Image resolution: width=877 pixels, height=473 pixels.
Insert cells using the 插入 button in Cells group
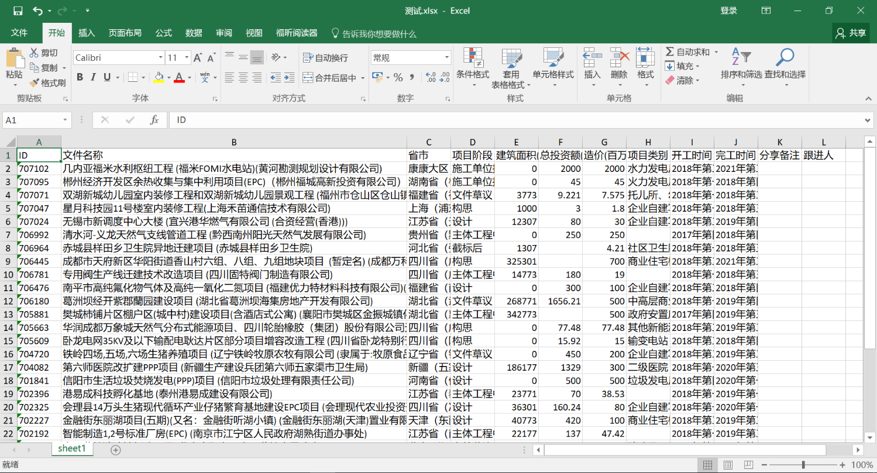593,68
